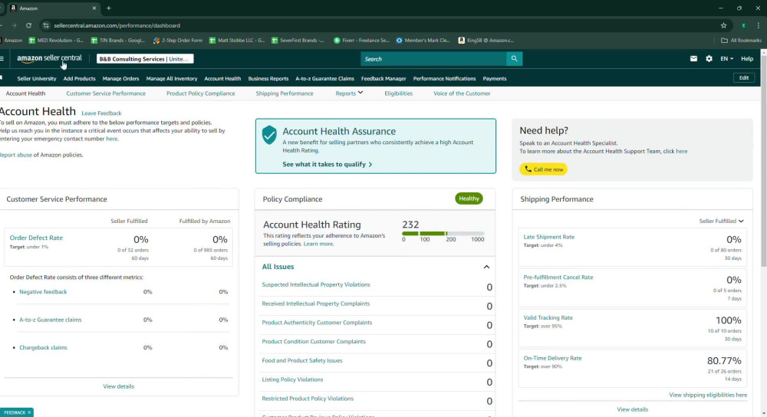This screenshot has height=417, width=767.
Task: Open the TJN Brands bookmark
Action: 118,40
